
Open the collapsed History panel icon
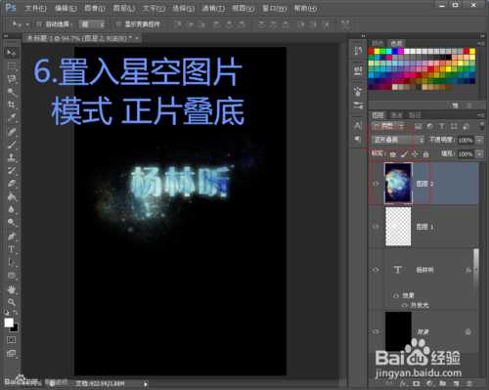(358, 51)
